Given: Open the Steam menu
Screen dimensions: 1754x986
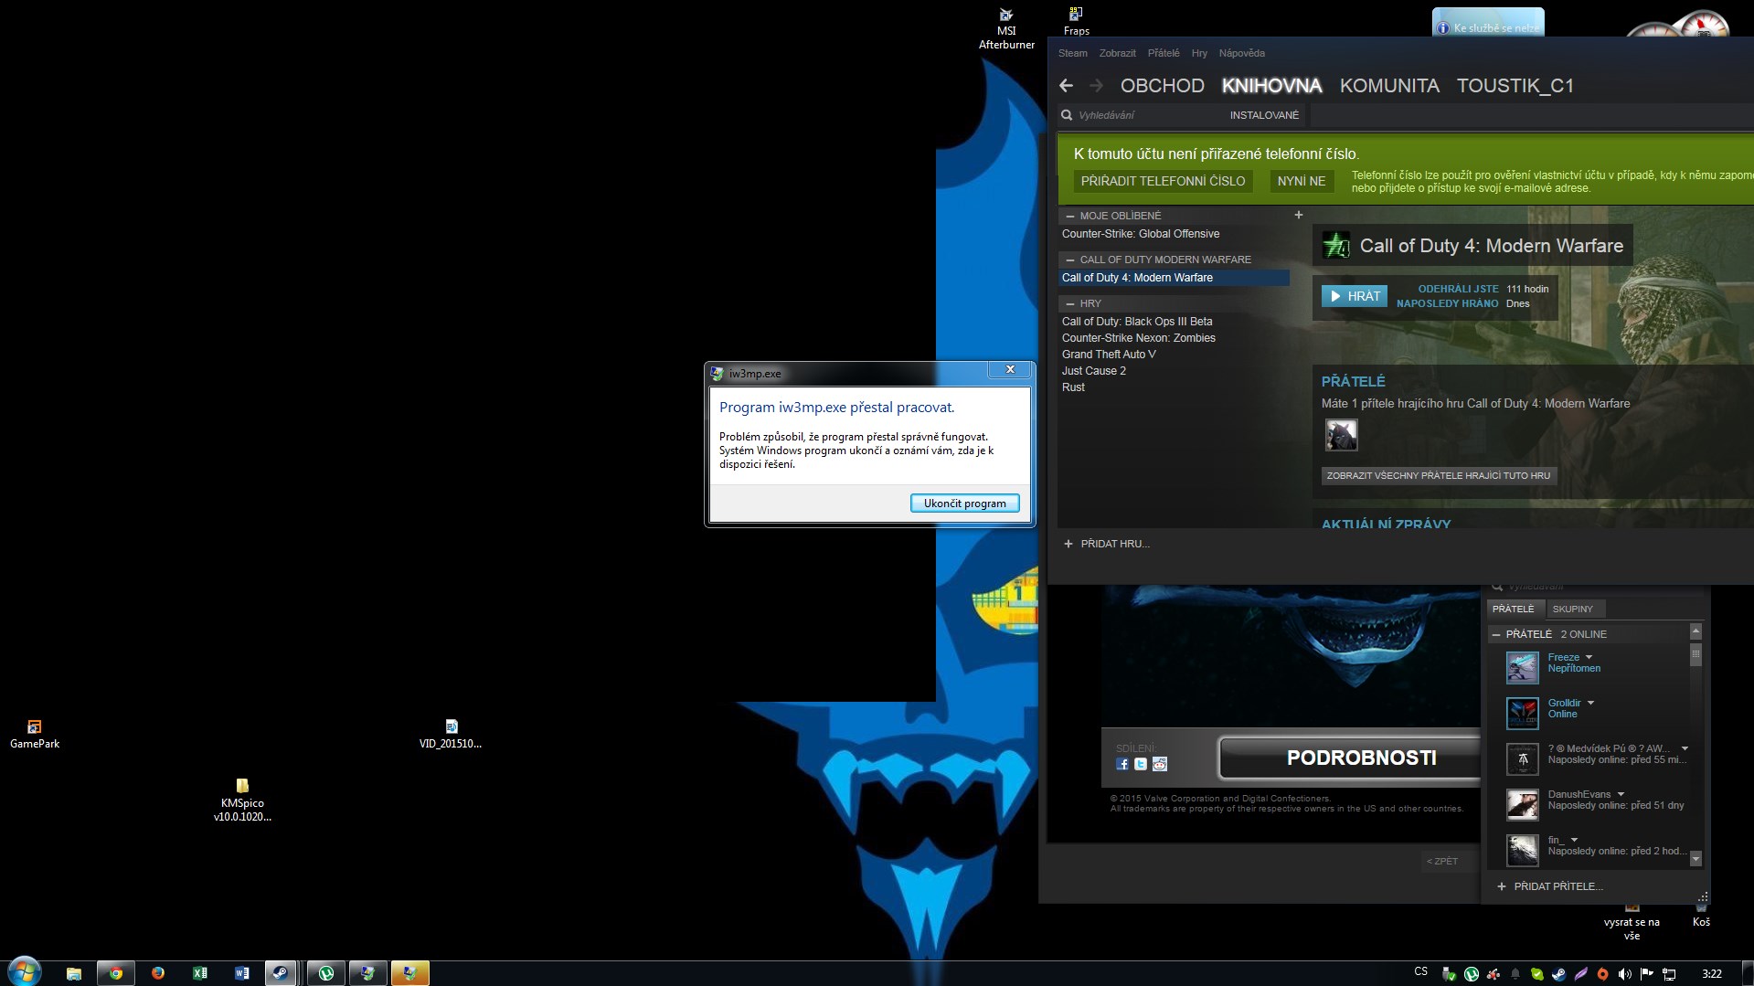Looking at the screenshot, I should [1073, 53].
